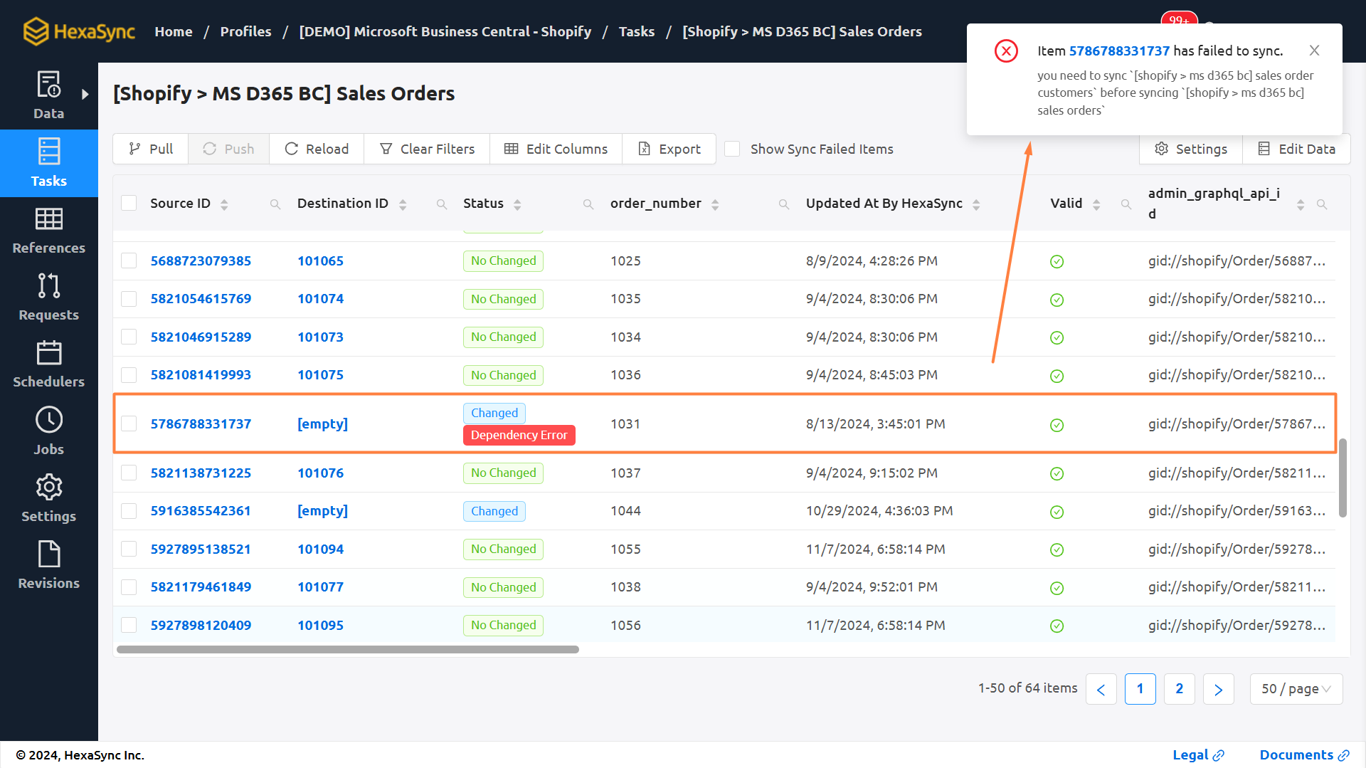Select row 5688723079385 checkbox
This screenshot has width=1366, height=768.
point(129,261)
